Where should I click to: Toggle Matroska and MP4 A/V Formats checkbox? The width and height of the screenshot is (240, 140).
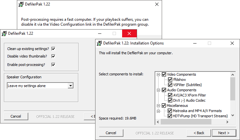[170, 111]
